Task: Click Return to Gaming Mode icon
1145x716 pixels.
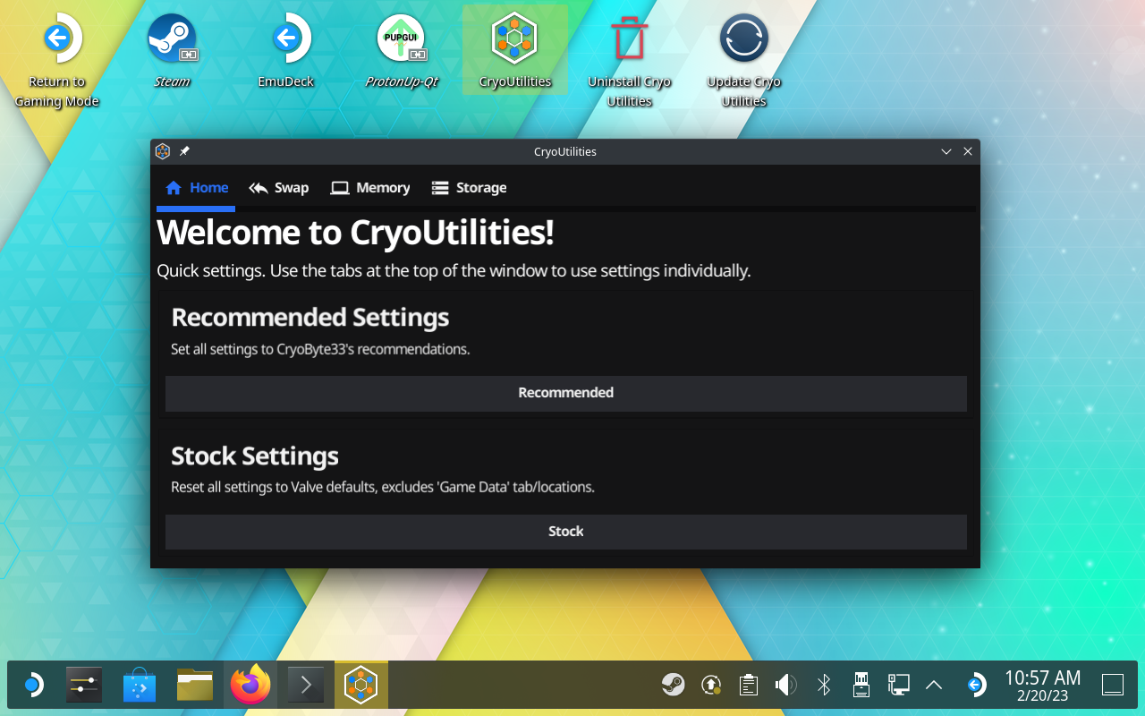Action: [x=57, y=40]
